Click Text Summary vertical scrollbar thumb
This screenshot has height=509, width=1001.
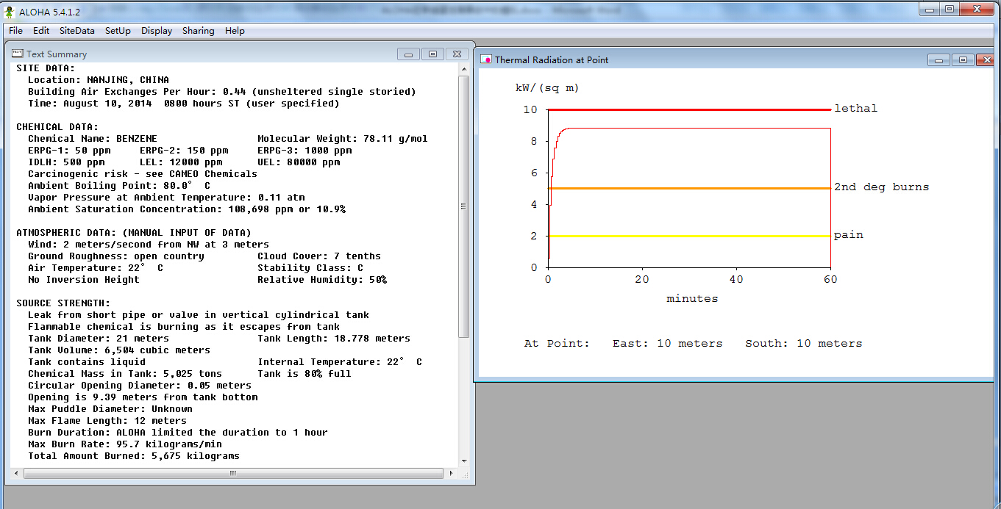coord(463,206)
